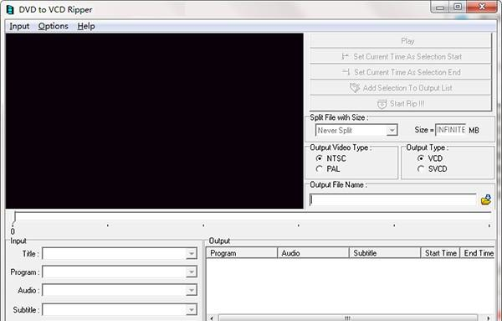Image resolution: width=502 pixels, height=321 pixels.
Task: Maximize the DVD to VCD Ripper window
Action: pyautogui.click(x=458, y=7)
